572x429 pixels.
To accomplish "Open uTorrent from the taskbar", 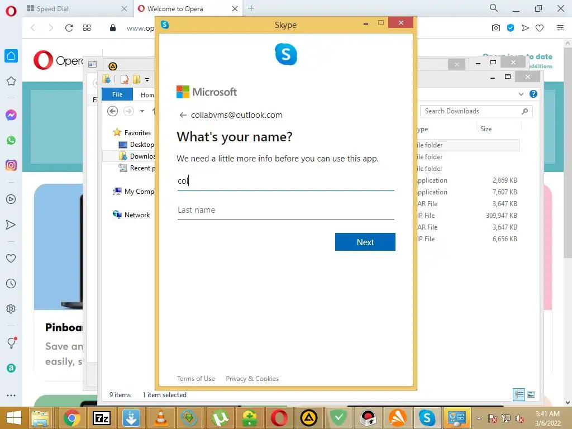I will click(220, 418).
